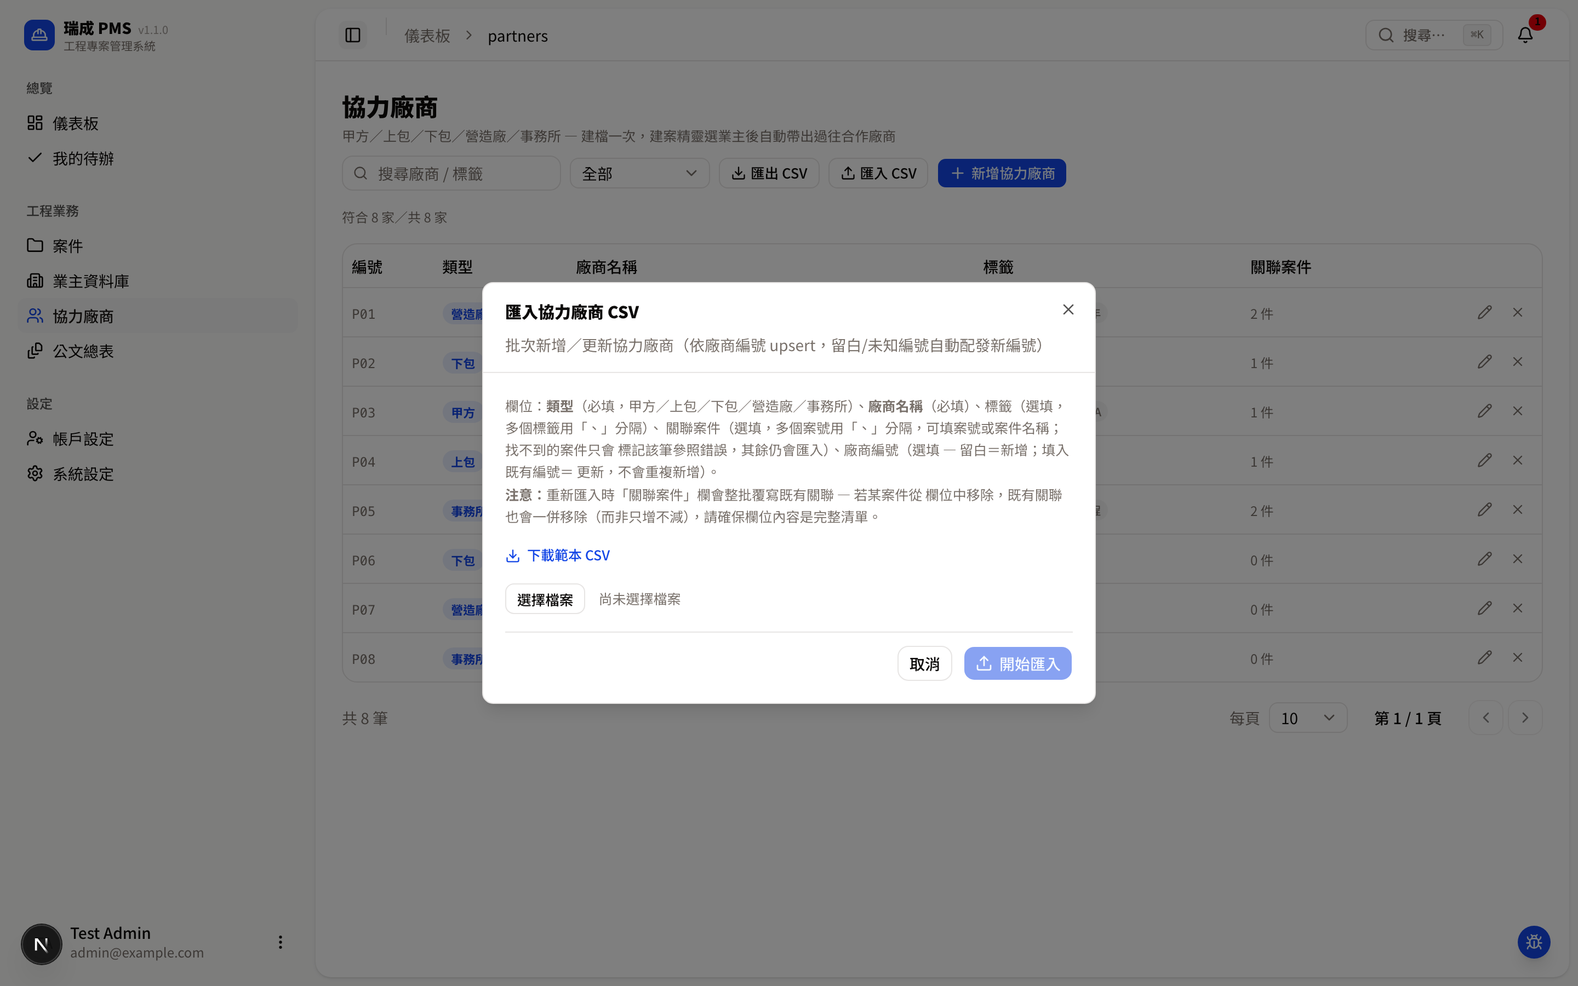Image resolution: width=1578 pixels, height=986 pixels.
Task: Select 協力廠商 in the sidebar
Action: (x=158, y=316)
